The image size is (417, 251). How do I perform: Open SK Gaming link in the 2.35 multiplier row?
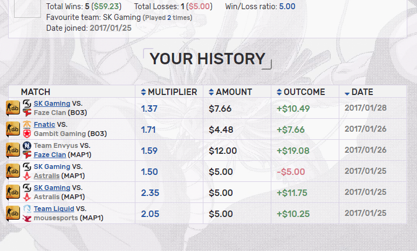coord(52,188)
